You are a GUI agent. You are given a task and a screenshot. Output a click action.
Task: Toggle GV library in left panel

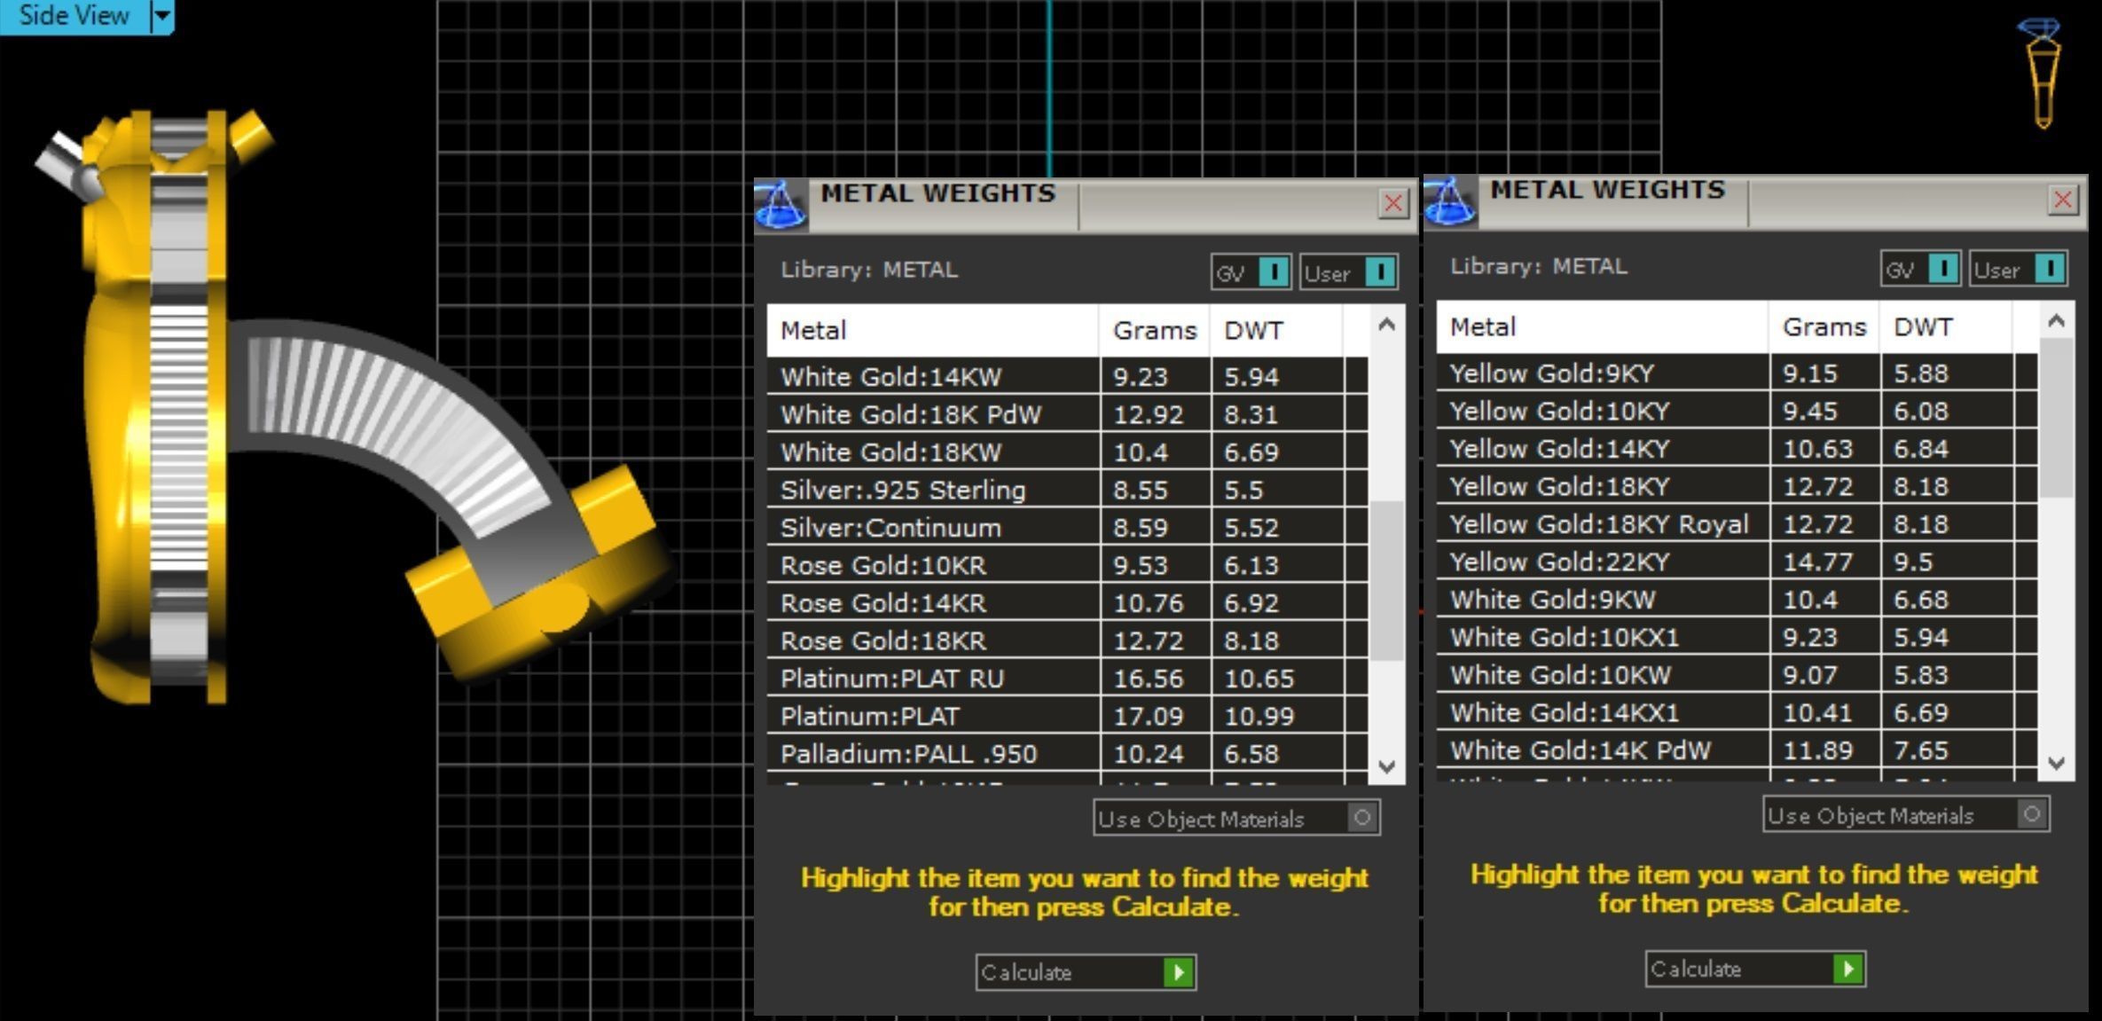pos(1274,272)
